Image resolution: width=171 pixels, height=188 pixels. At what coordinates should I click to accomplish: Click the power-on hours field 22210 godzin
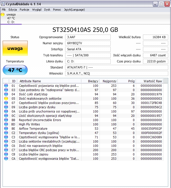pyautogui.click(x=156, y=61)
